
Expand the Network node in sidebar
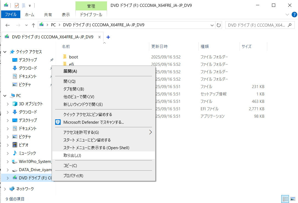tap(5, 189)
